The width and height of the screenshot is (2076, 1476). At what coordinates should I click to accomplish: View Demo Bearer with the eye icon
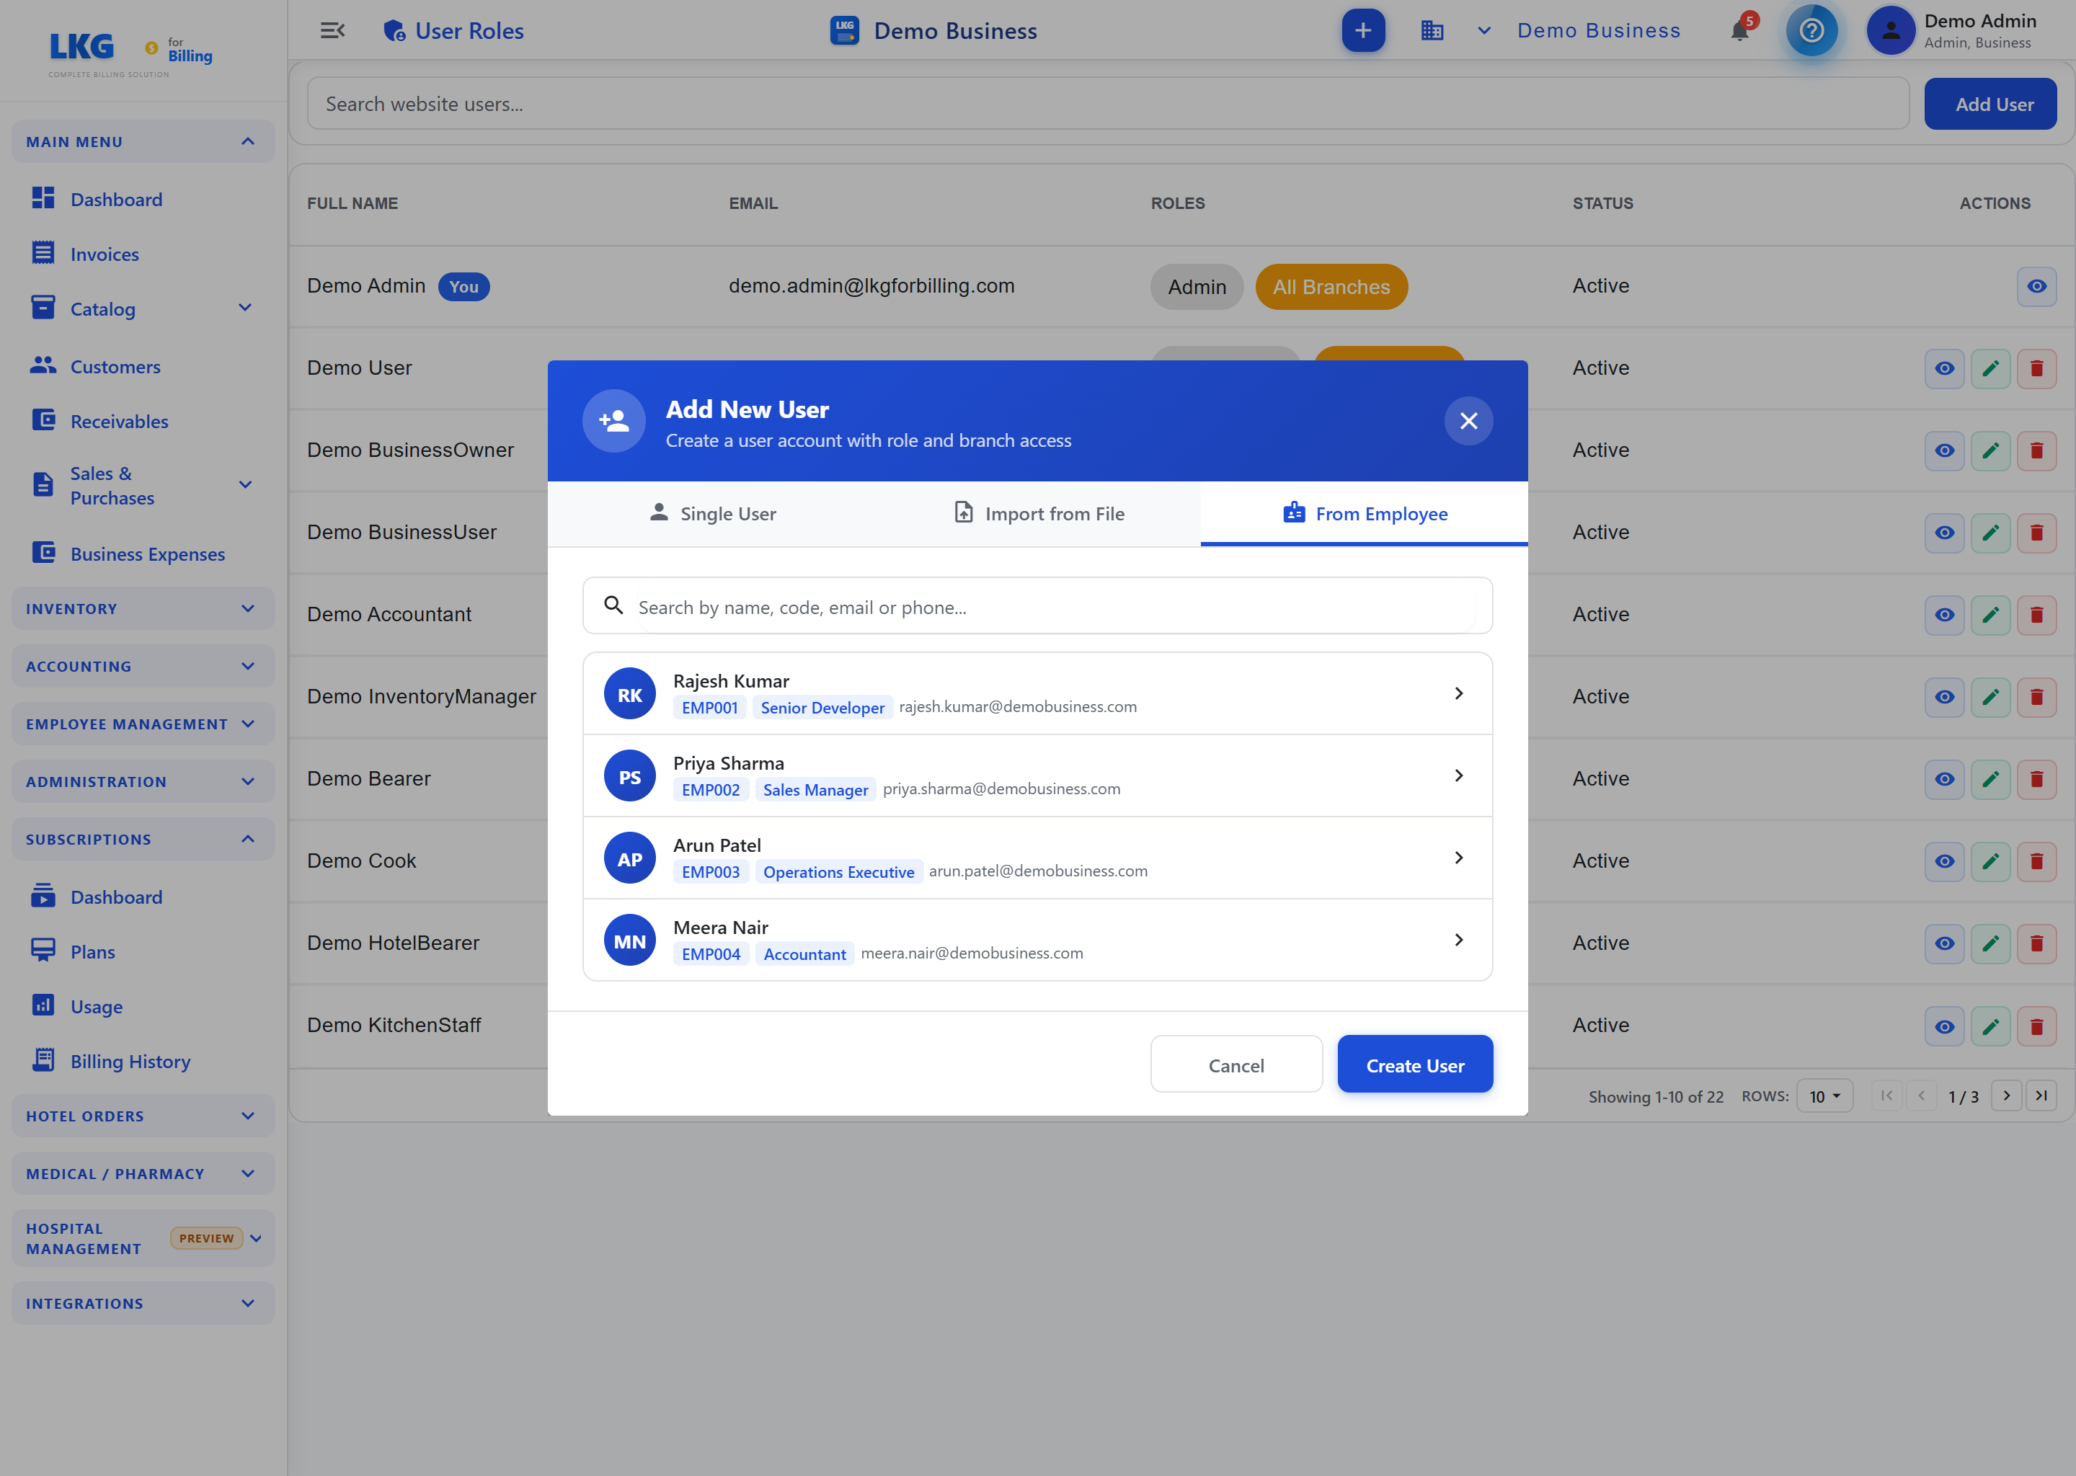pyautogui.click(x=1944, y=779)
